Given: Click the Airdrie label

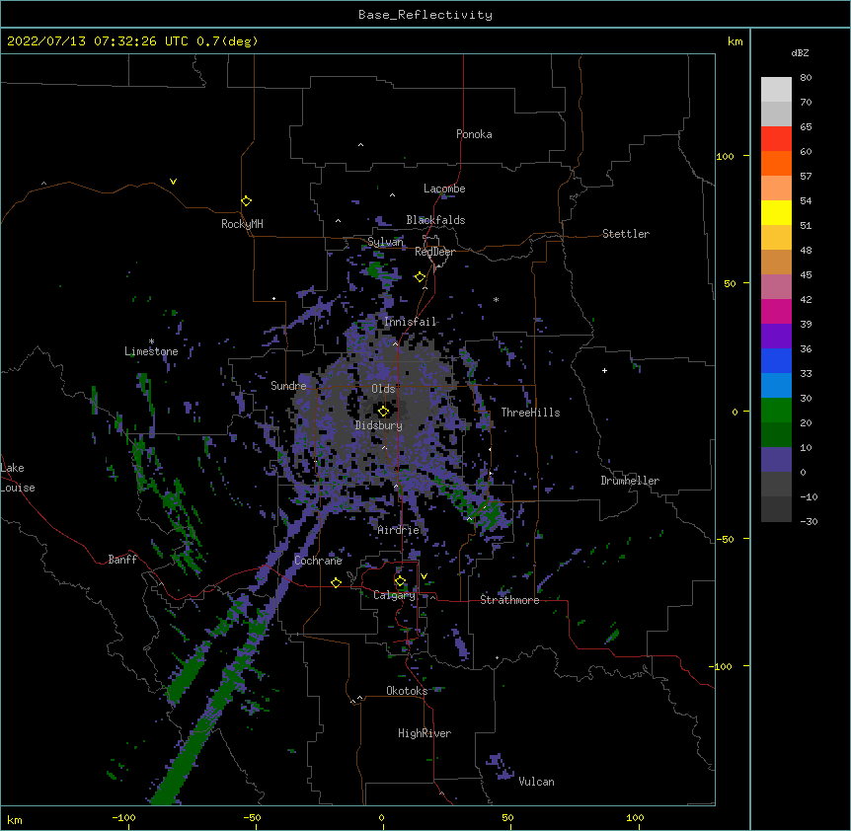Looking at the screenshot, I should (399, 530).
